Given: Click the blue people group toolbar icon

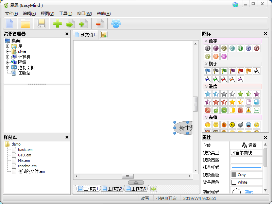Looking at the screenshot, I should click(x=116, y=23).
